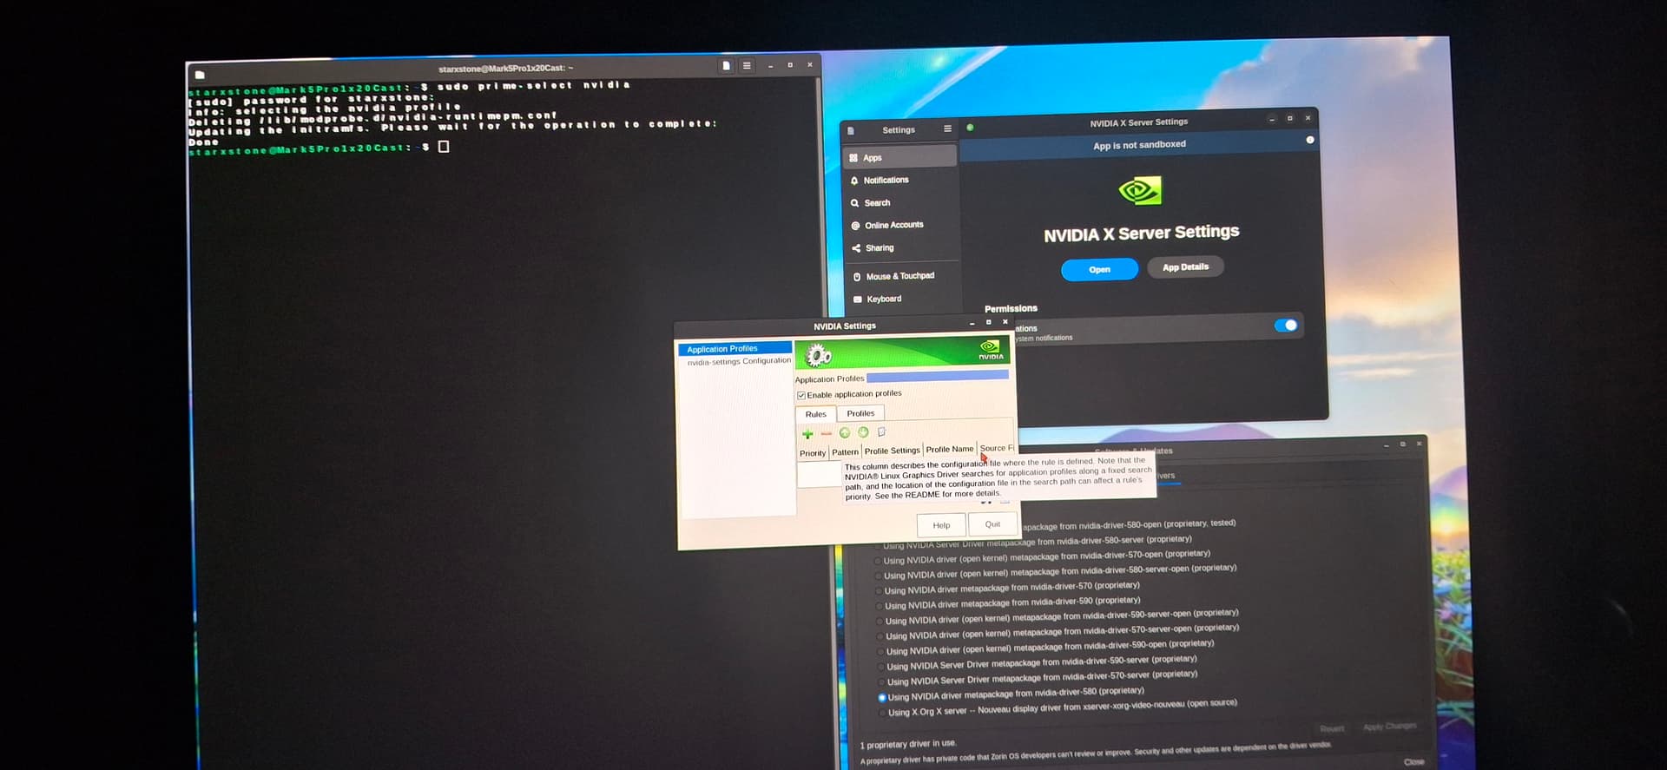Click the NVIDIA logo in the green banner

990,349
